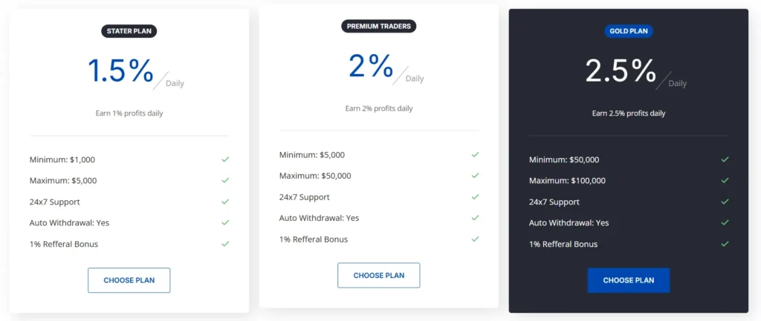The width and height of the screenshot is (761, 321).
Task: Click Choose Plan under Premium Traders
Action: click(378, 275)
